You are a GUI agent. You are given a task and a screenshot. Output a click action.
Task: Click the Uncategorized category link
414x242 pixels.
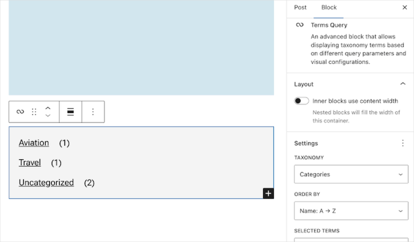click(x=46, y=183)
